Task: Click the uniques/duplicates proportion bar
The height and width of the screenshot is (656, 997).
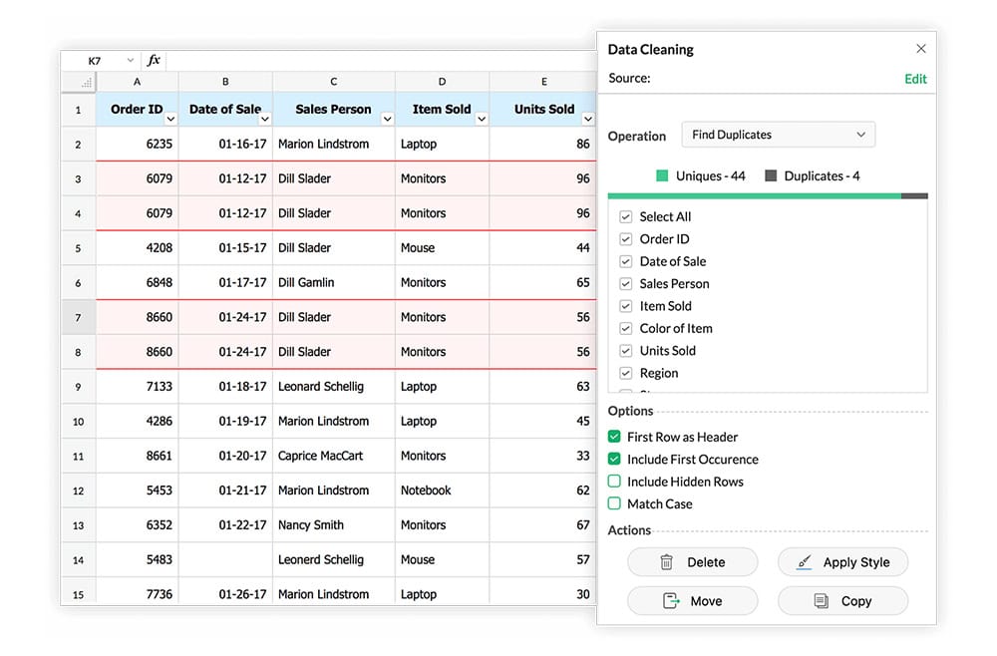Action: pyautogui.click(x=768, y=196)
